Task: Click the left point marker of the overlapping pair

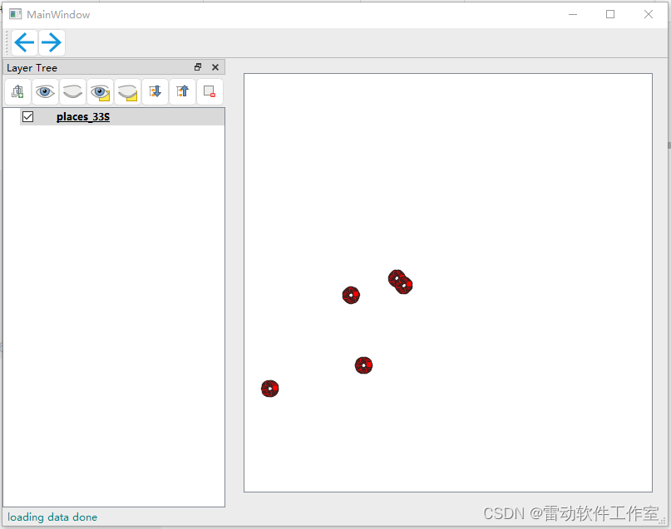Action: 396,277
